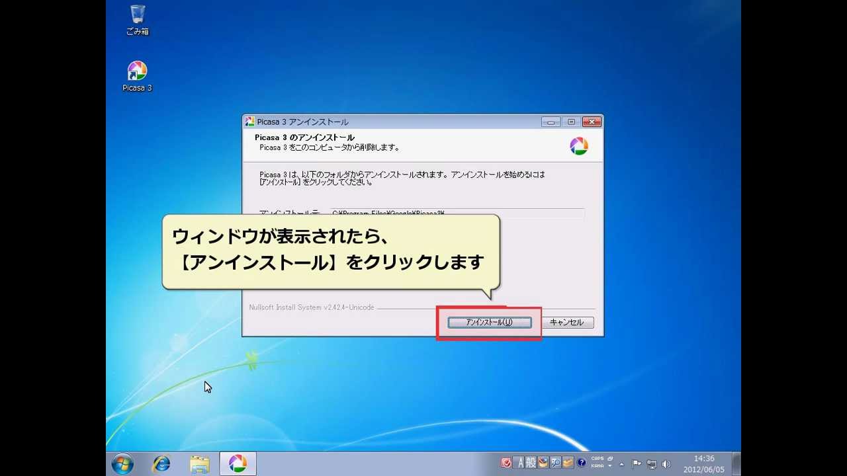Click the language bar restore icon
The height and width of the screenshot is (476, 847).
point(610,458)
